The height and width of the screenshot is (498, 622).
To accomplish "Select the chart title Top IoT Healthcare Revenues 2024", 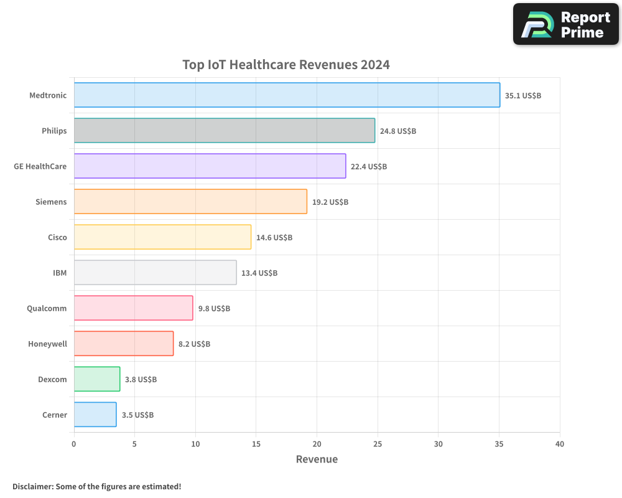I will pyautogui.click(x=286, y=64).
